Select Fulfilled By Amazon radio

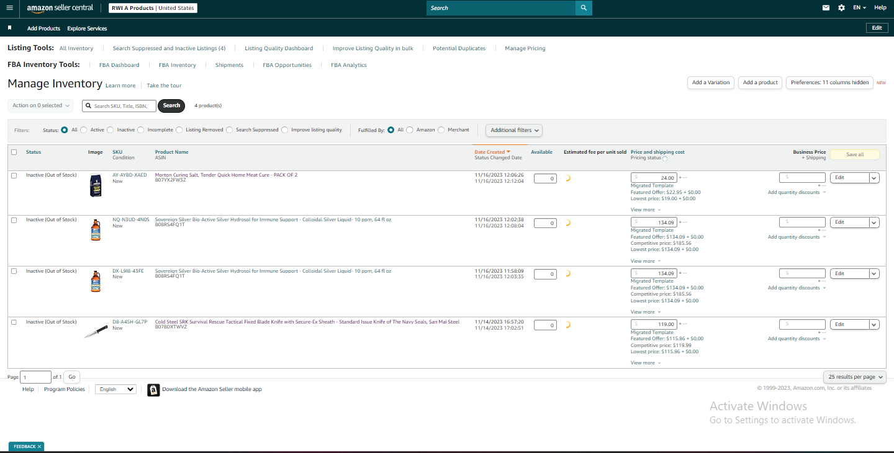pyautogui.click(x=410, y=130)
